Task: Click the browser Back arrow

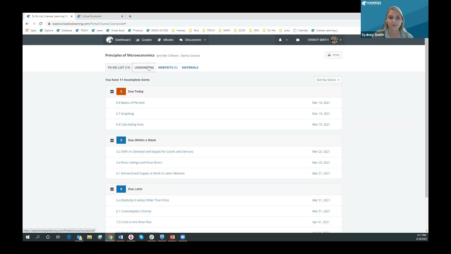Action: coord(27,24)
